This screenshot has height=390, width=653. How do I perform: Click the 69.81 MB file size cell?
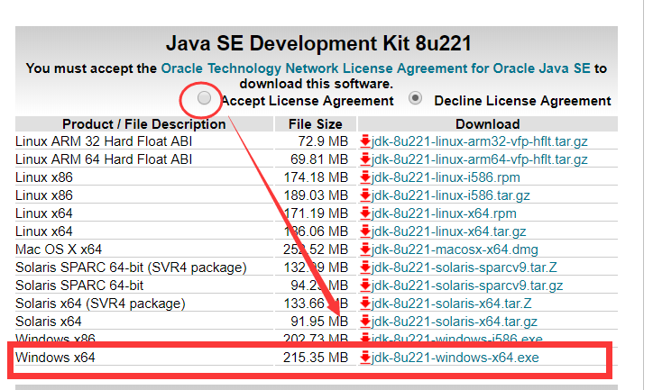[319, 159]
